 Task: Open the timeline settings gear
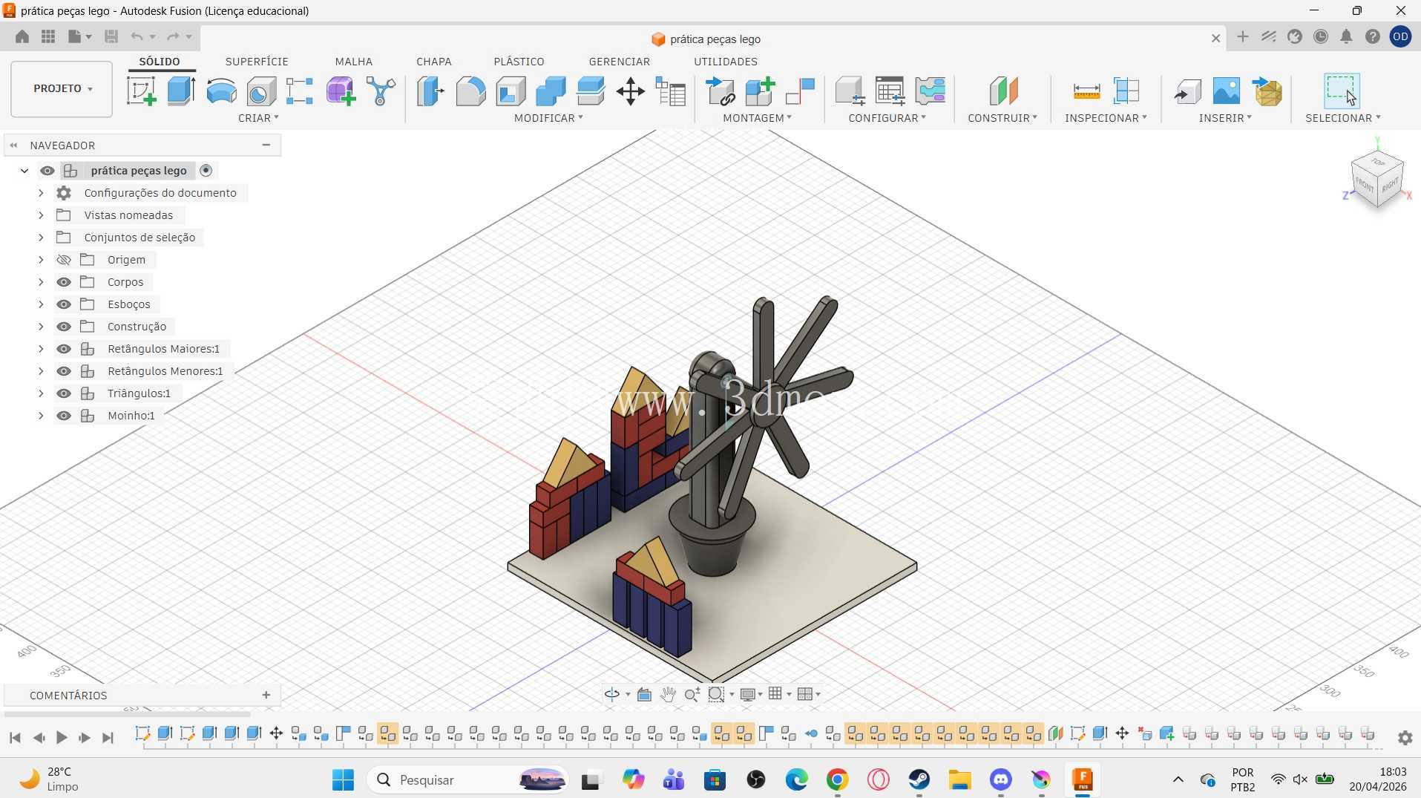click(x=1405, y=737)
